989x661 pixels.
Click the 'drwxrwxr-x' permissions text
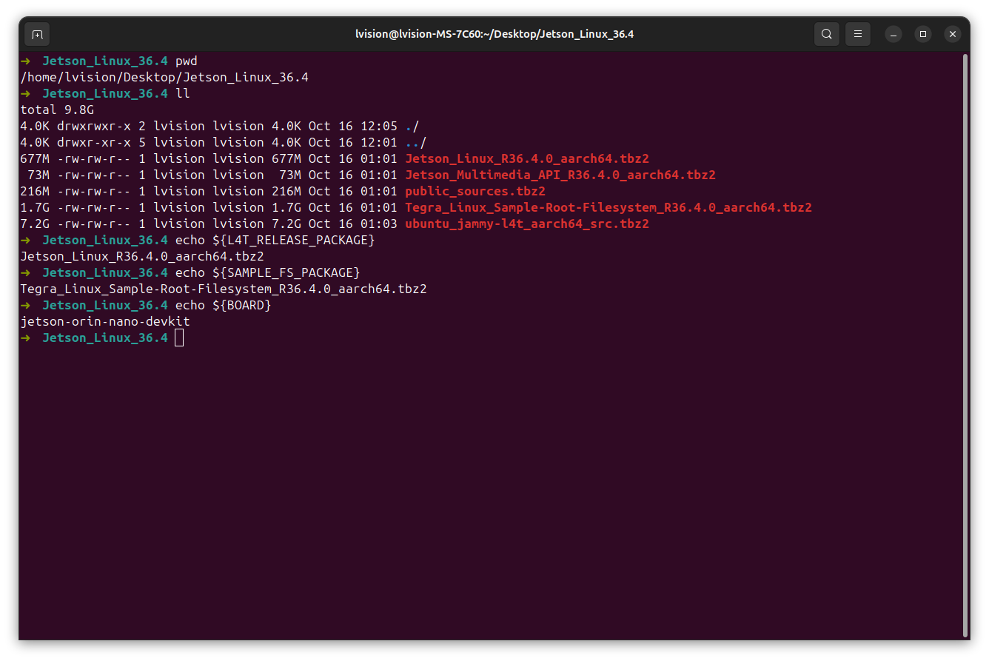pos(94,126)
